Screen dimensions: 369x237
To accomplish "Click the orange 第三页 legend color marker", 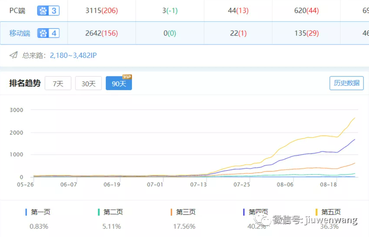I will (x=171, y=212).
